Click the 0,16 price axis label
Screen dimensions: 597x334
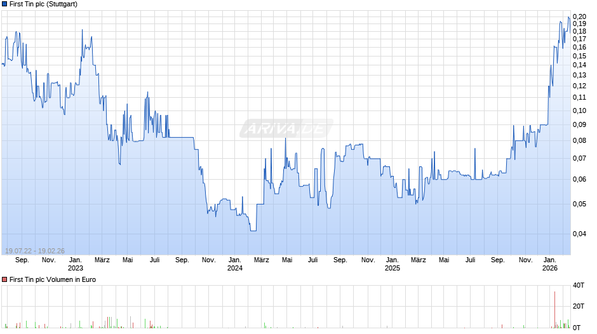(x=579, y=47)
